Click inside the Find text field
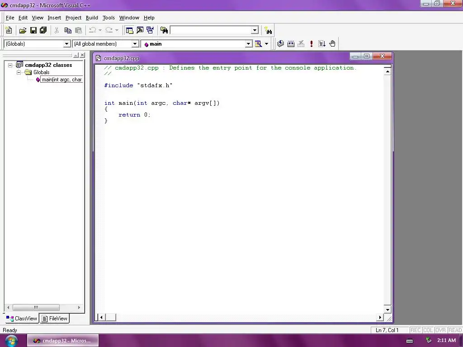 point(211,30)
